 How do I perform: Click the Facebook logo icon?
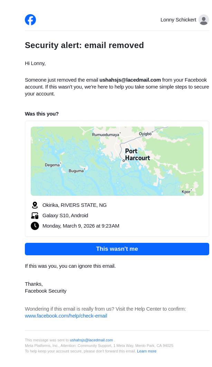coord(30,20)
